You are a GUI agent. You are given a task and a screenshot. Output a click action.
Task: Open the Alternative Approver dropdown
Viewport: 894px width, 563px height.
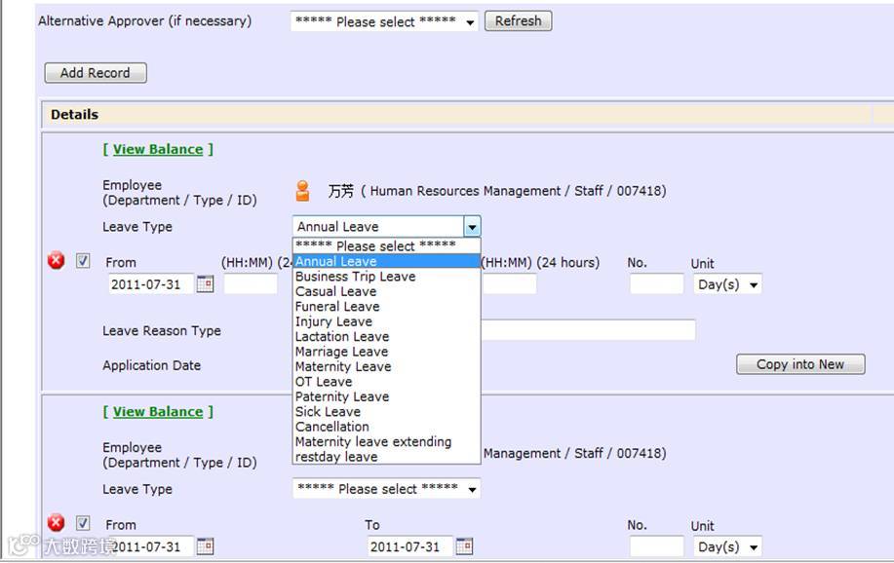click(x=384, y=21)
